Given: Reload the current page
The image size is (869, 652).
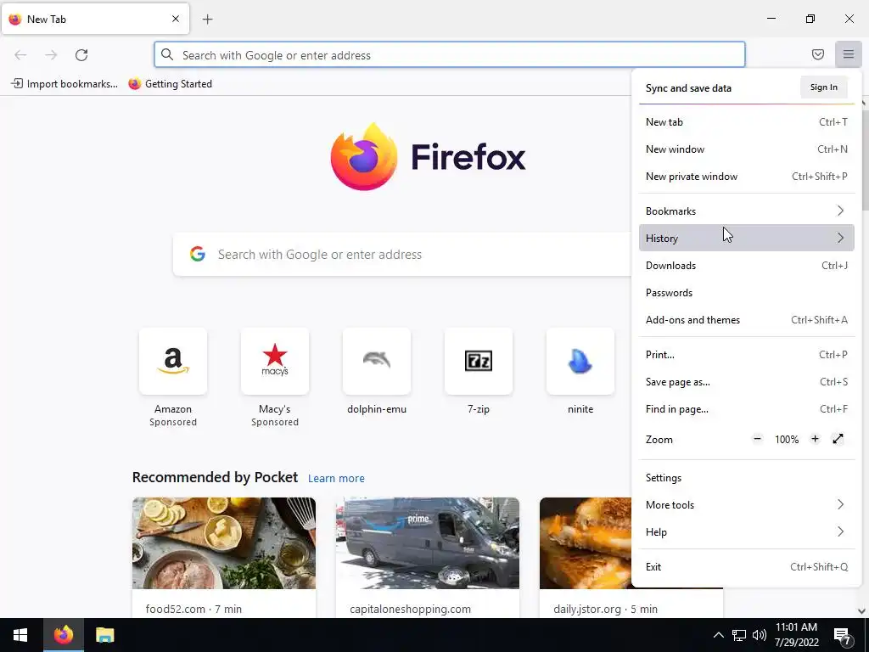Looking at the screenshot, I should click(81, 55).
